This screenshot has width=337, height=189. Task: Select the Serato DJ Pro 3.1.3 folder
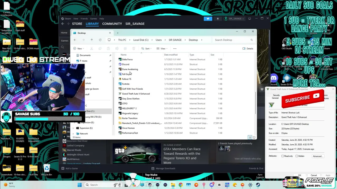[20, 154]
